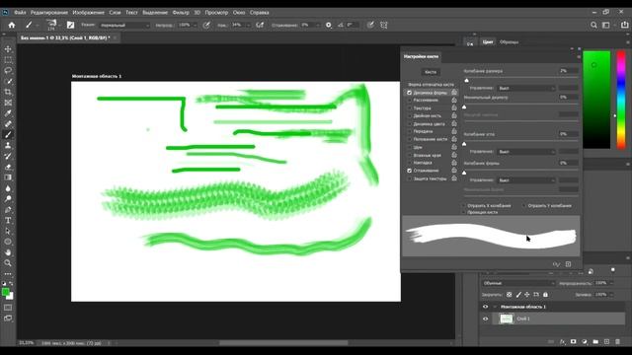Viewport: 632px width, 355px height.
Task: Click the foreground green color swatch
Action: pyautogui.click(x=5, y=292)
